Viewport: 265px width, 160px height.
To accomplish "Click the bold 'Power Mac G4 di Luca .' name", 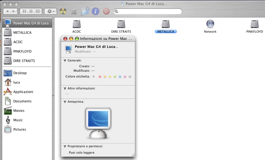I will point(96,47).
